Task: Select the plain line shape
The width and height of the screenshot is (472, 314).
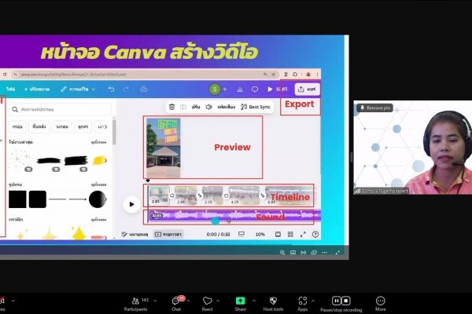Action: click(x=57, y=199)
